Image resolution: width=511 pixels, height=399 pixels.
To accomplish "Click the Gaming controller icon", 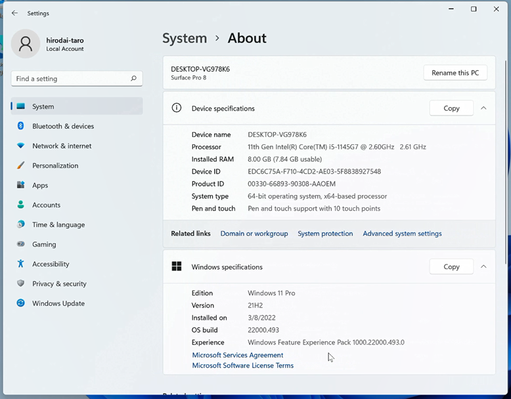I will pyautogui.click(x=20, y=244).
